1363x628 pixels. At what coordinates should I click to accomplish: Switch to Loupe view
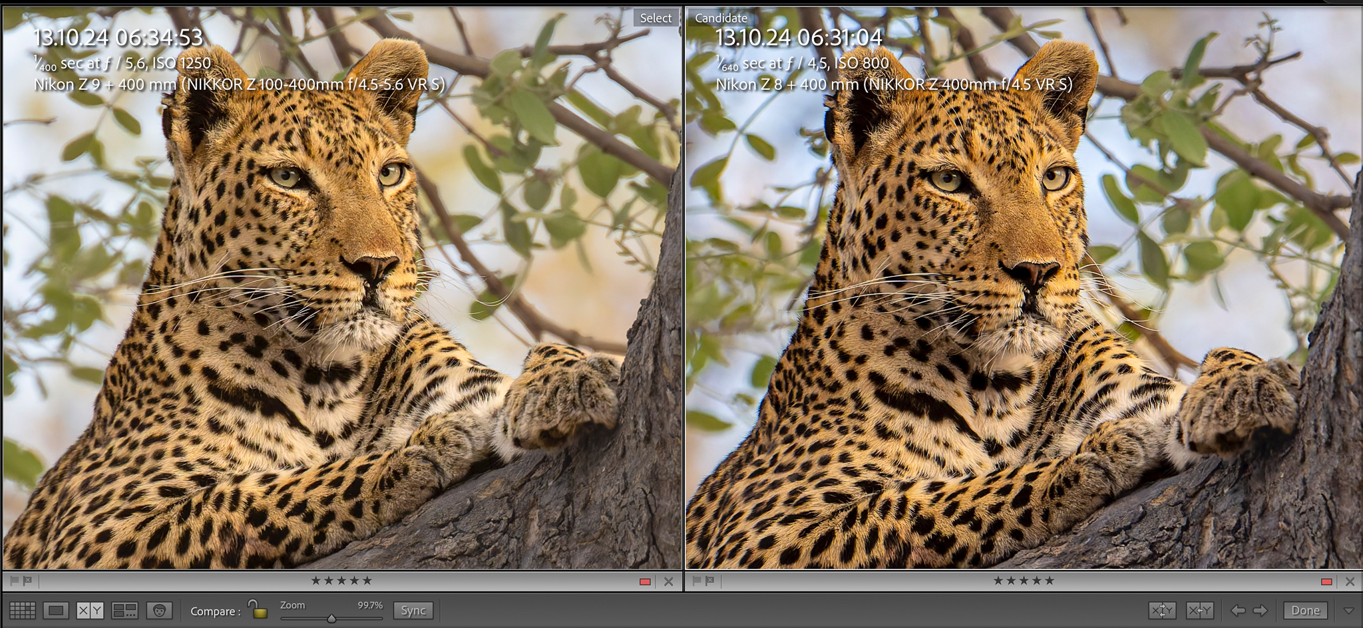(x=56, y=610)
